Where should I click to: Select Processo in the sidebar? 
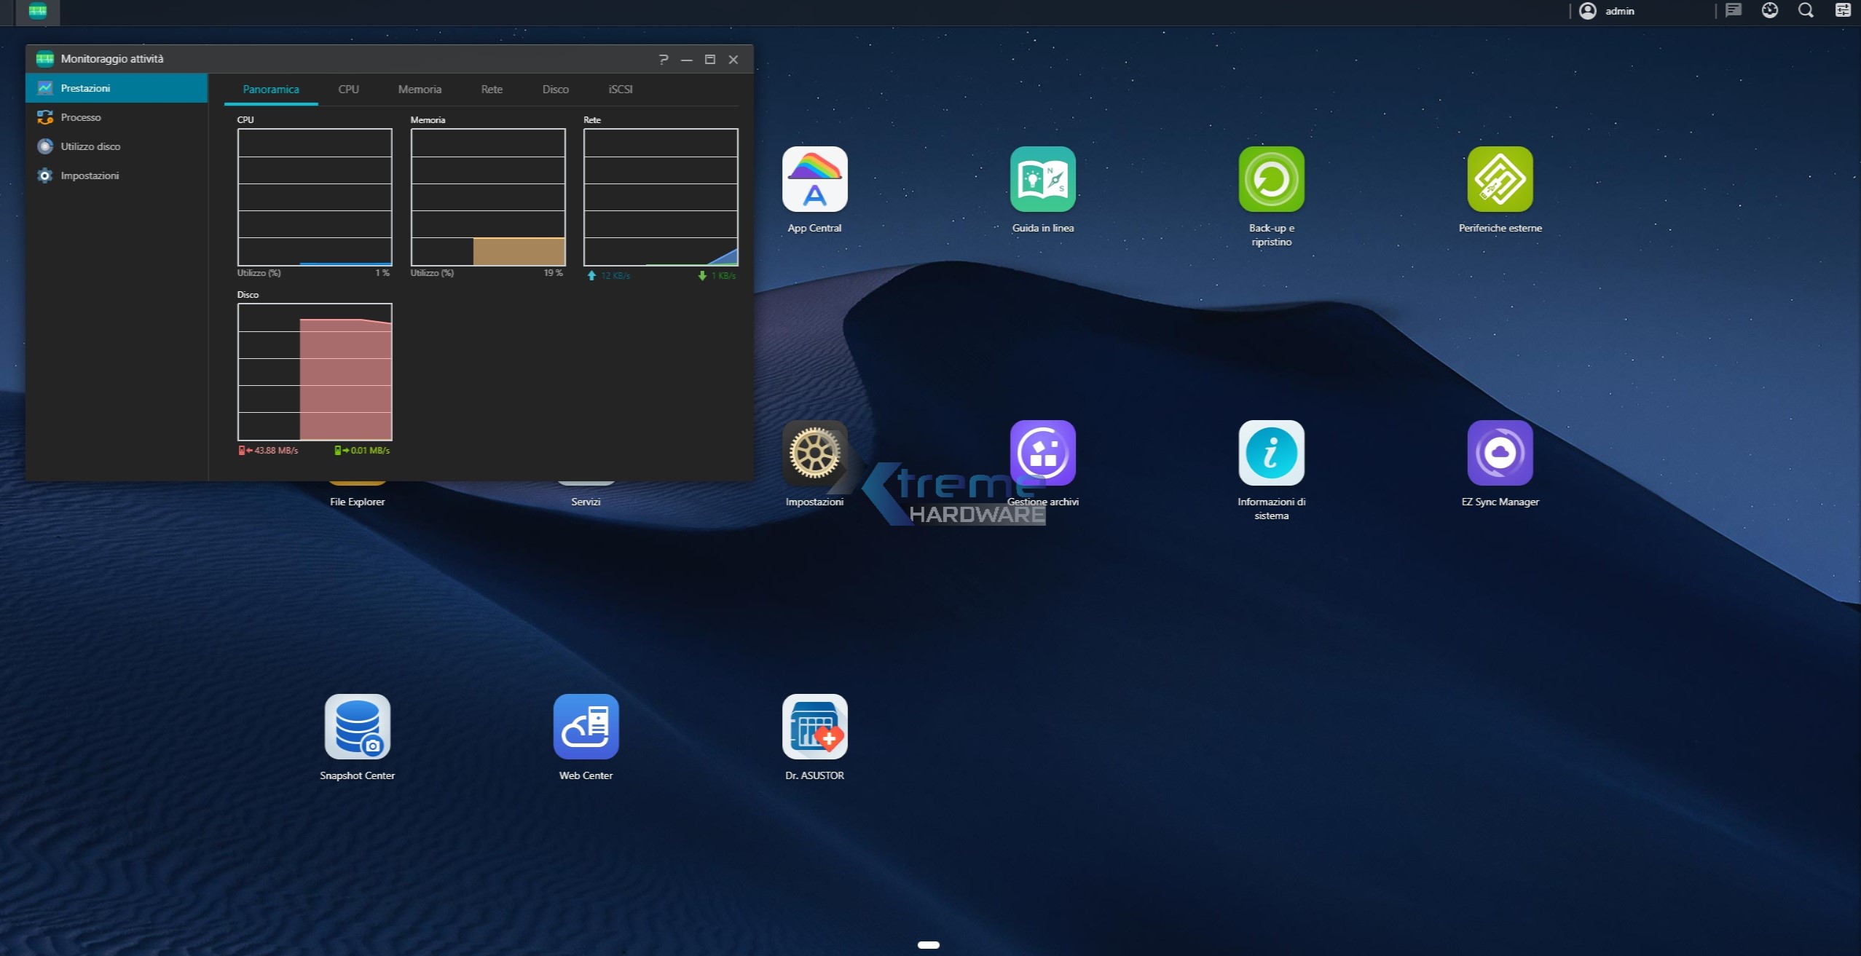pyautogui.click(x=81, y=117)
